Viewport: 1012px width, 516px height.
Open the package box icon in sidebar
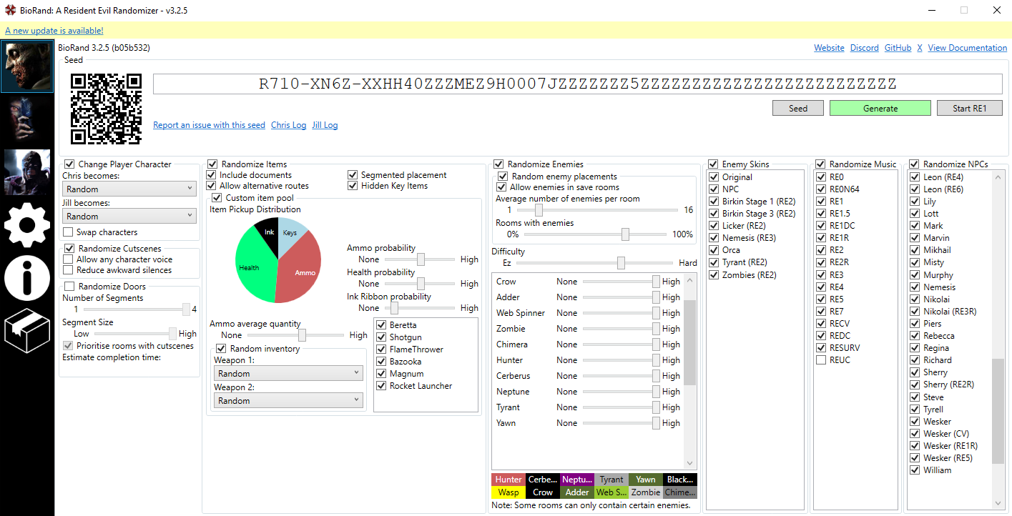(27, 329)
